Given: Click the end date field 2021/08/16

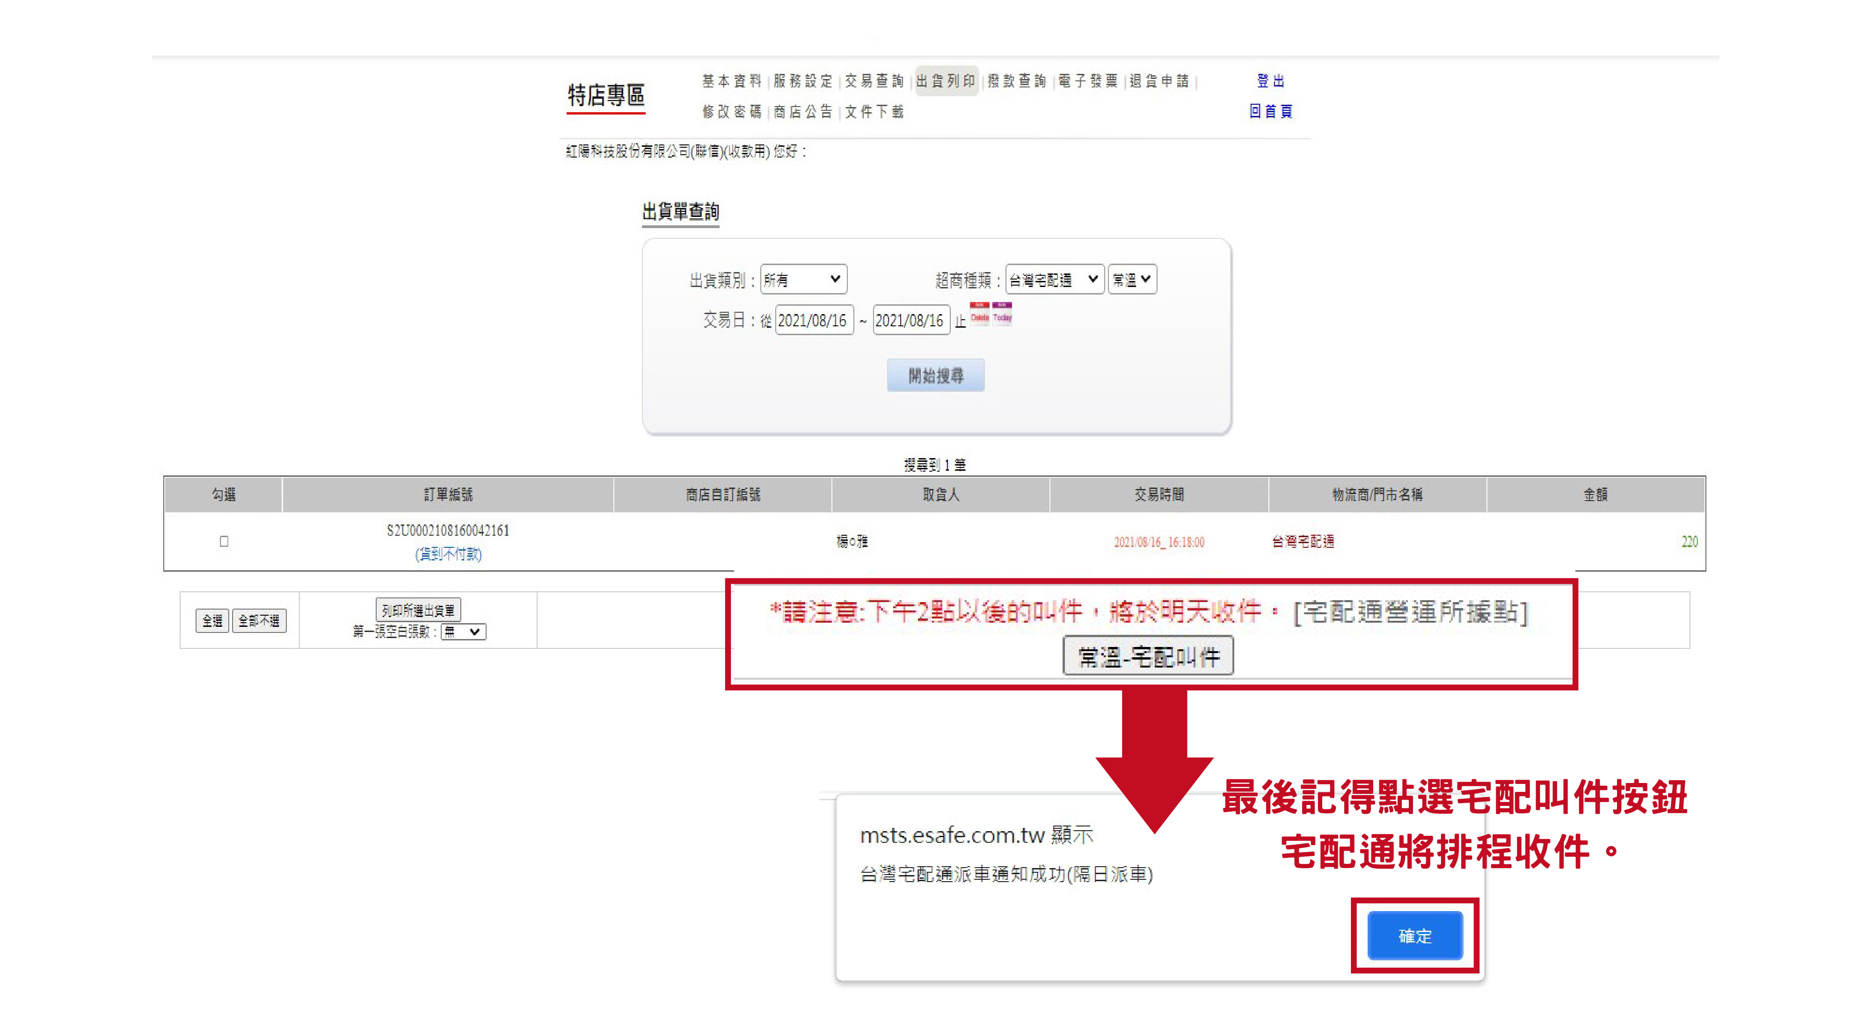Looking at the screenshot, I should point(911,320).
